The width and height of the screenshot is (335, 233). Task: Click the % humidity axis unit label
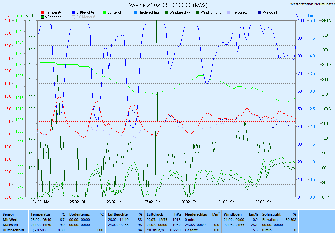(297, 15)
